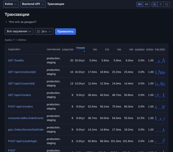This screenshot has width=173, height=152.
Task: Click the 12.5% error value
Action: click(141, 118)
